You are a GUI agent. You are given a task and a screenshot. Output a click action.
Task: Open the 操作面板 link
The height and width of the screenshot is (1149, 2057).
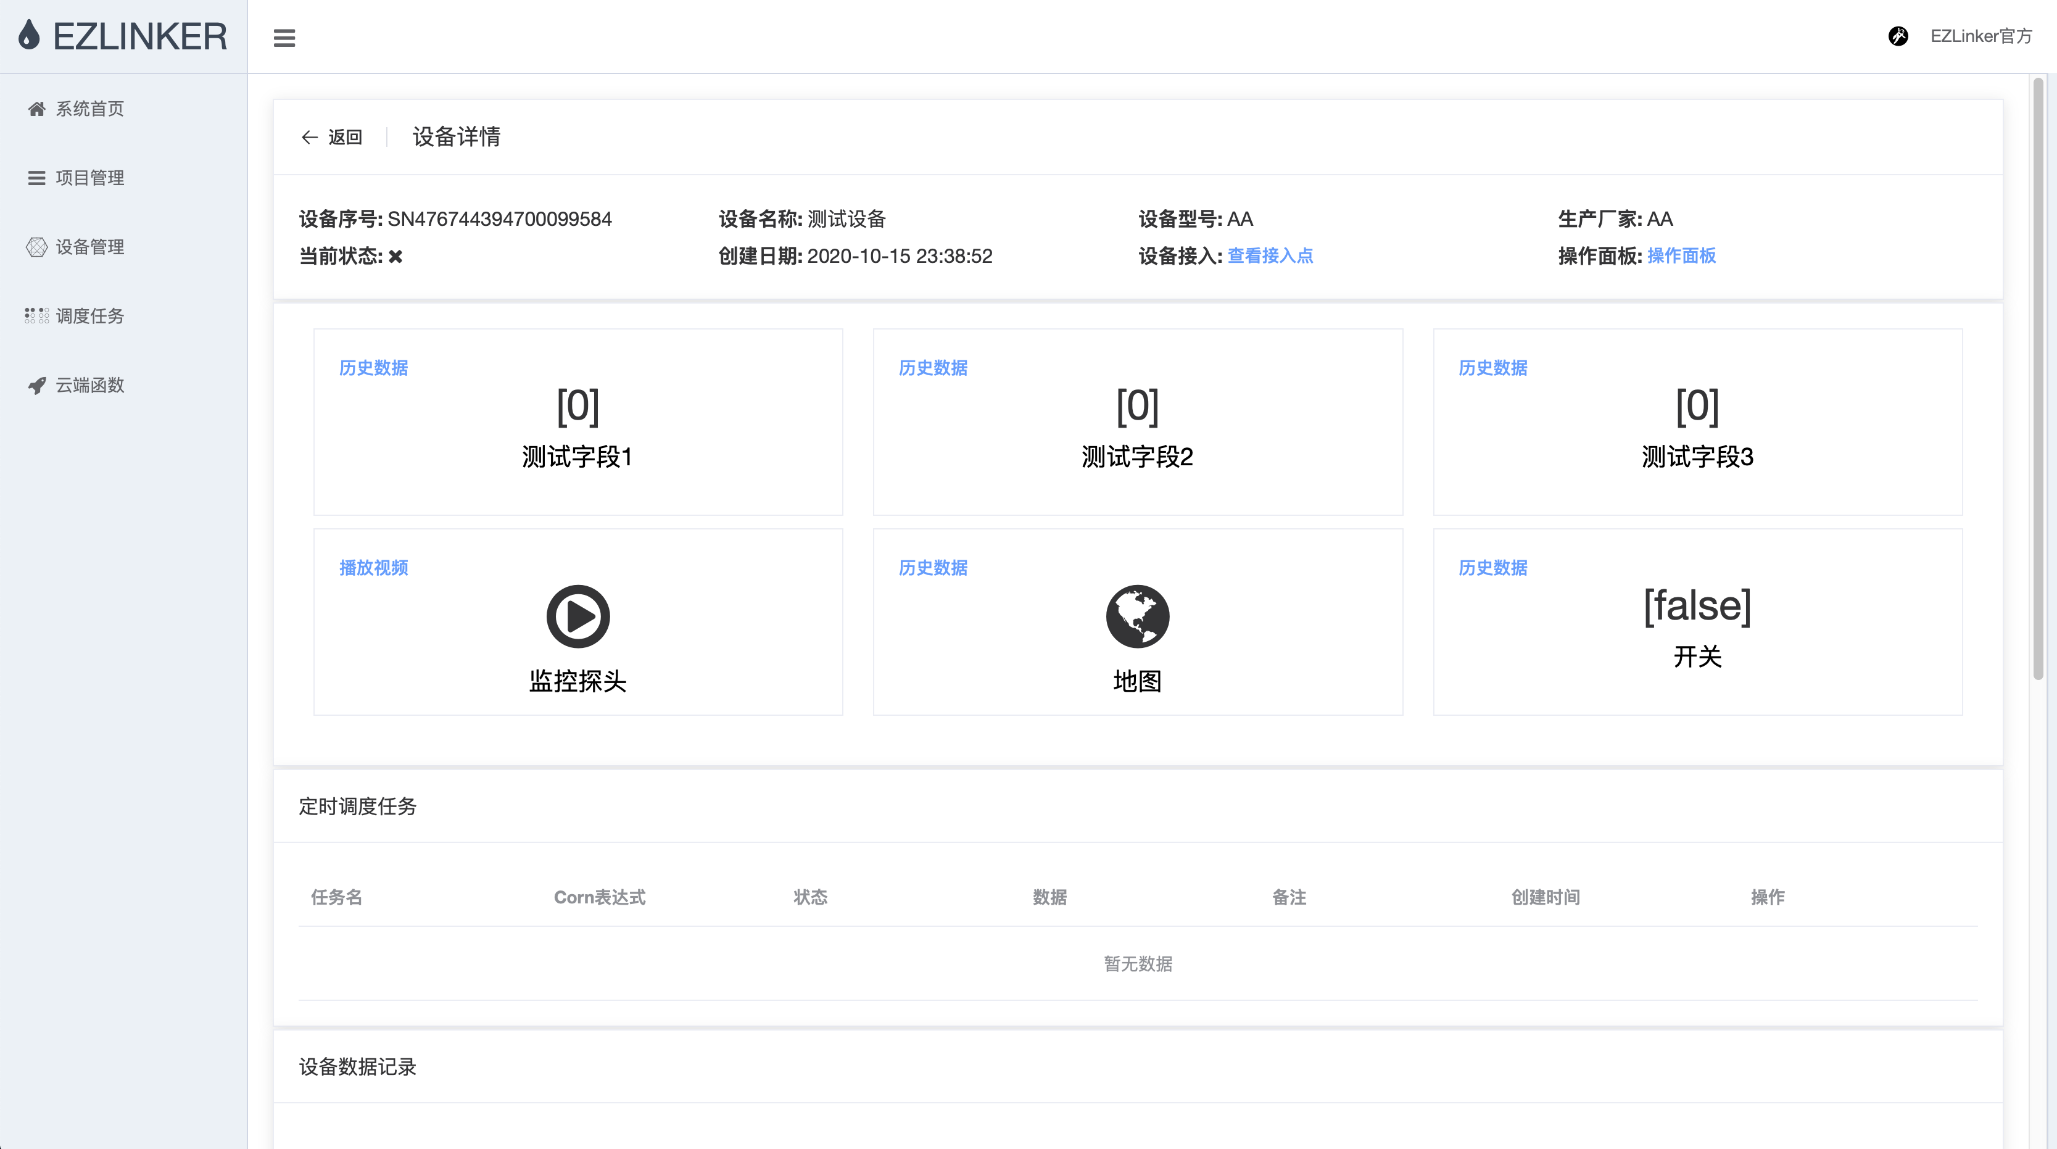(x=1681, y=255)
